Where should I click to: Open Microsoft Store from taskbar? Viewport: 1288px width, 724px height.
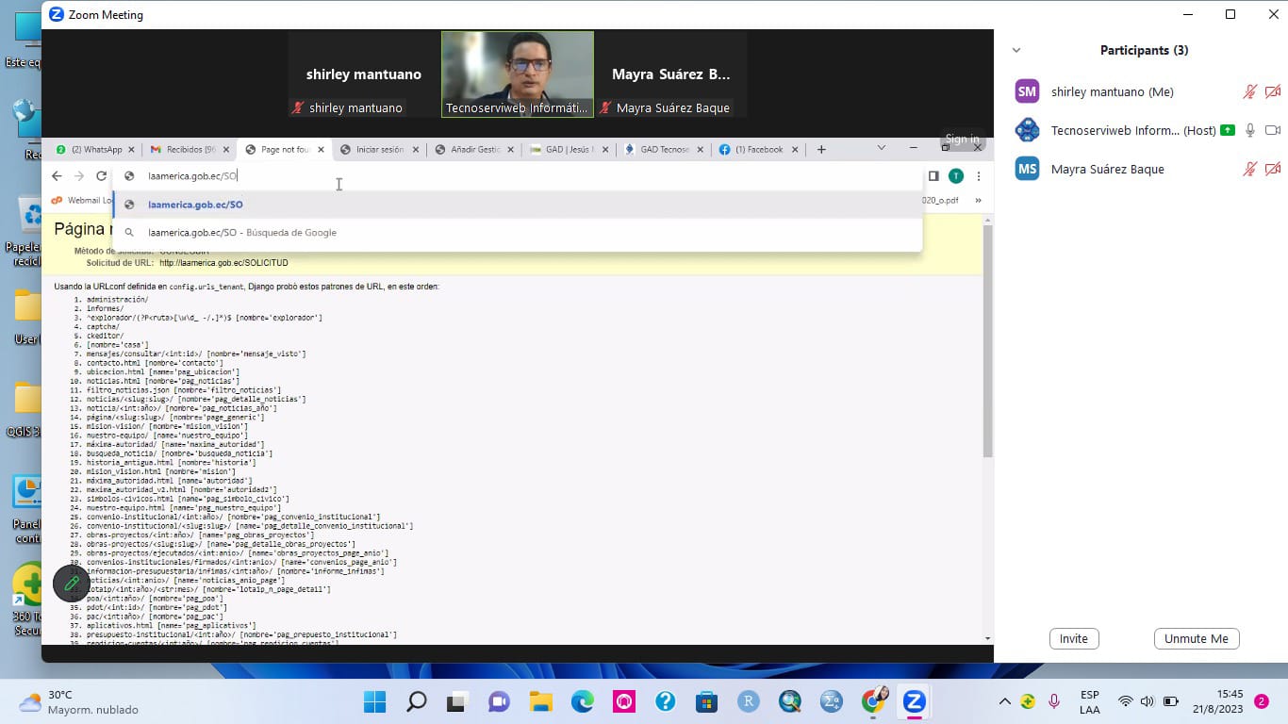click(706, 701)
